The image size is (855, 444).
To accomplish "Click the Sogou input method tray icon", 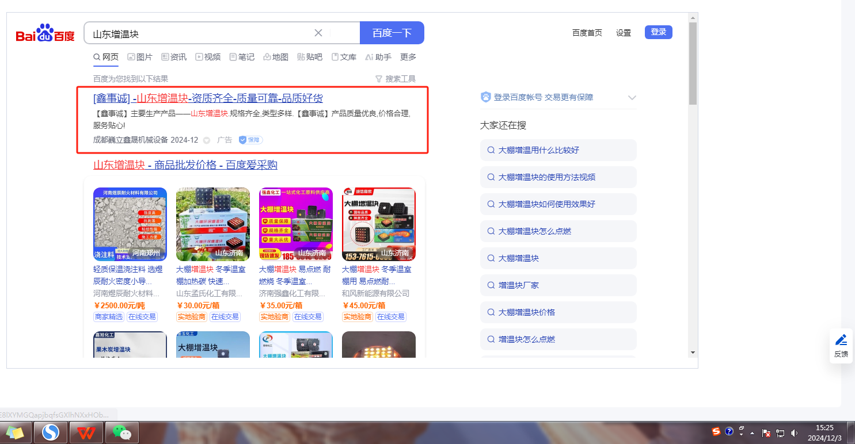I will pyautogui.click(x=716, y=431).
